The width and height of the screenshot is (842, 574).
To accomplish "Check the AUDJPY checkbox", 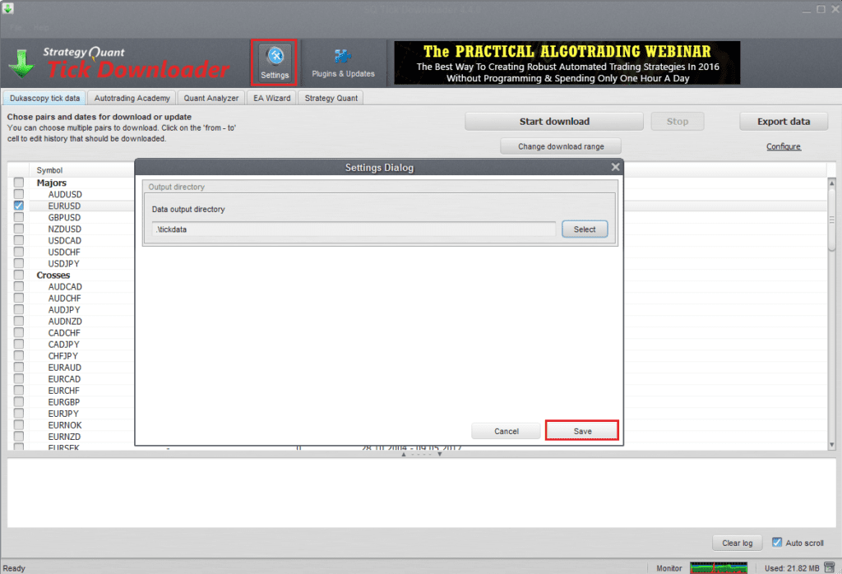I will coord(19,309).
